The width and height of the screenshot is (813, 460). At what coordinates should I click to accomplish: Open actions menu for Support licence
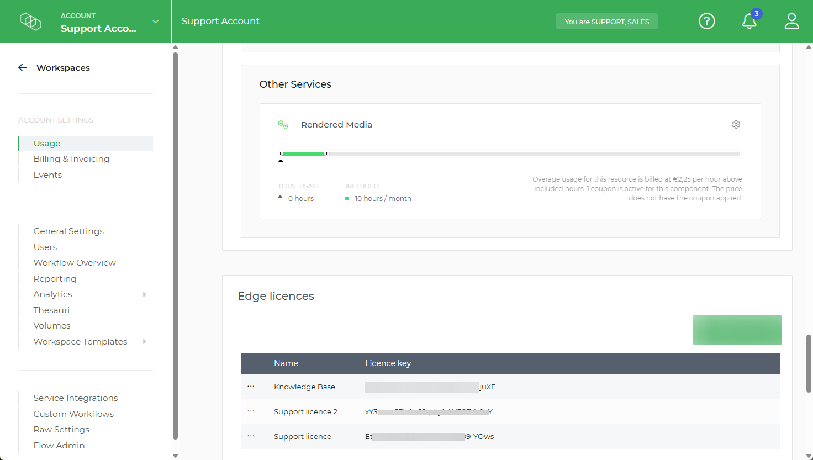[x=251, y=436]
